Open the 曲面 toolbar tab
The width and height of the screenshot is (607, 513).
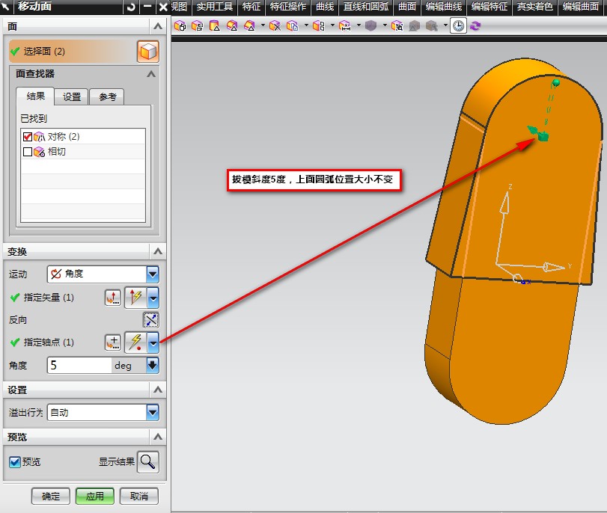pyautogui.click(x=407, y=7)
